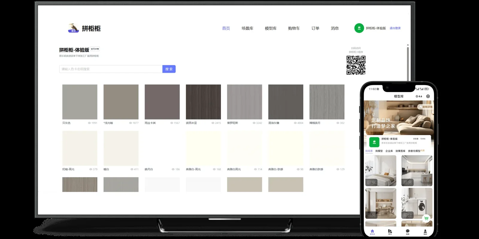Open the QR code for the mini program
Image resolution: width=479 pixels, height=239 pixels.
point(356,65)
